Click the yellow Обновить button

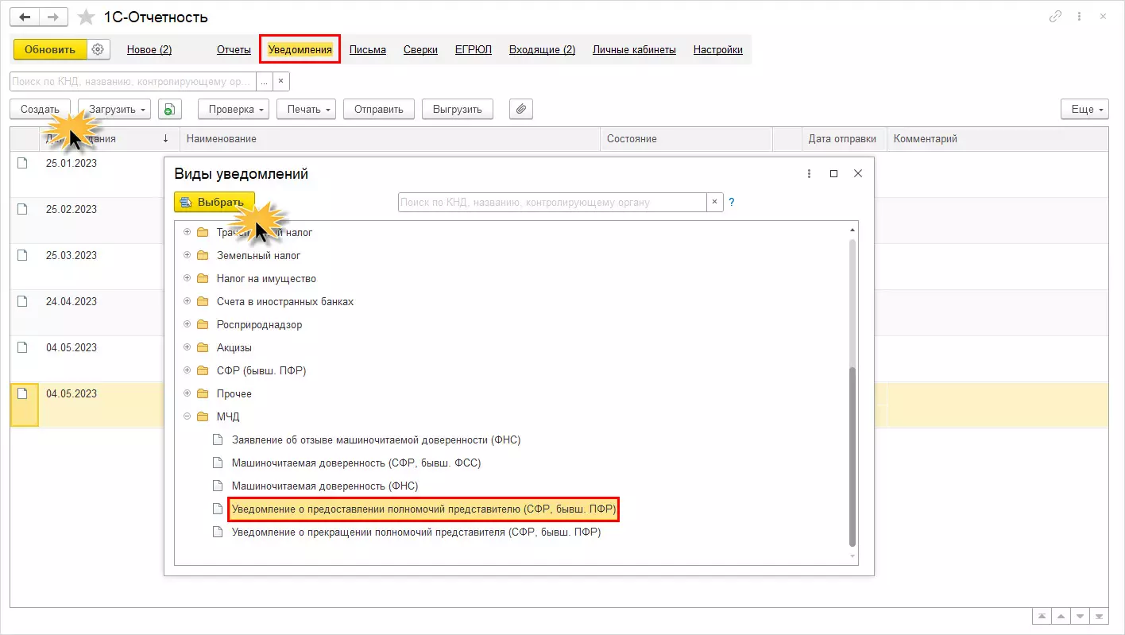point(49,49)
